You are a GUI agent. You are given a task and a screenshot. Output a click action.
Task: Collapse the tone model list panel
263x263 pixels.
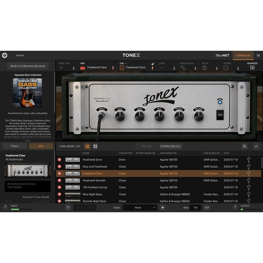click(256, 146)
